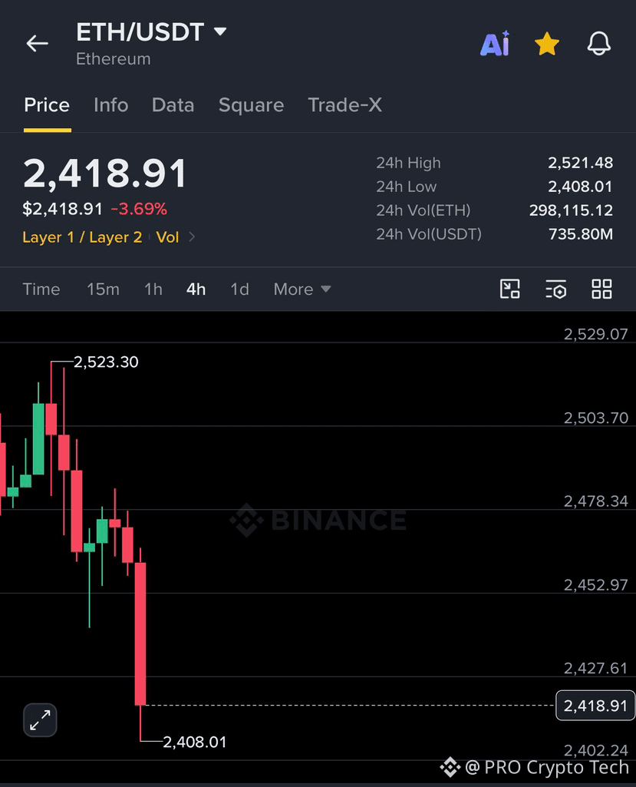Screen dimensions: 636x787
Task: Switch to the Data tab
Action: (173, 105)
